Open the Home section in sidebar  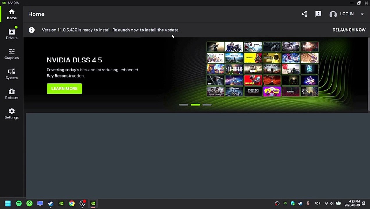click(12, 14)
